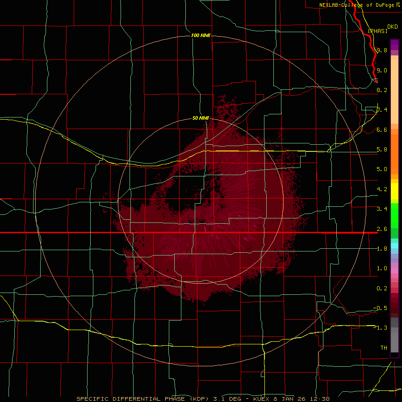The width and height of the screenshot is (402, 402).
Task: Click the 2.6 value on the color scale
Action: coord(381,229)
